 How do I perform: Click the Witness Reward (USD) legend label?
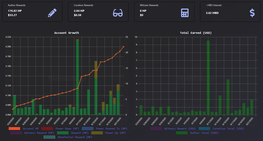(180, 129)
